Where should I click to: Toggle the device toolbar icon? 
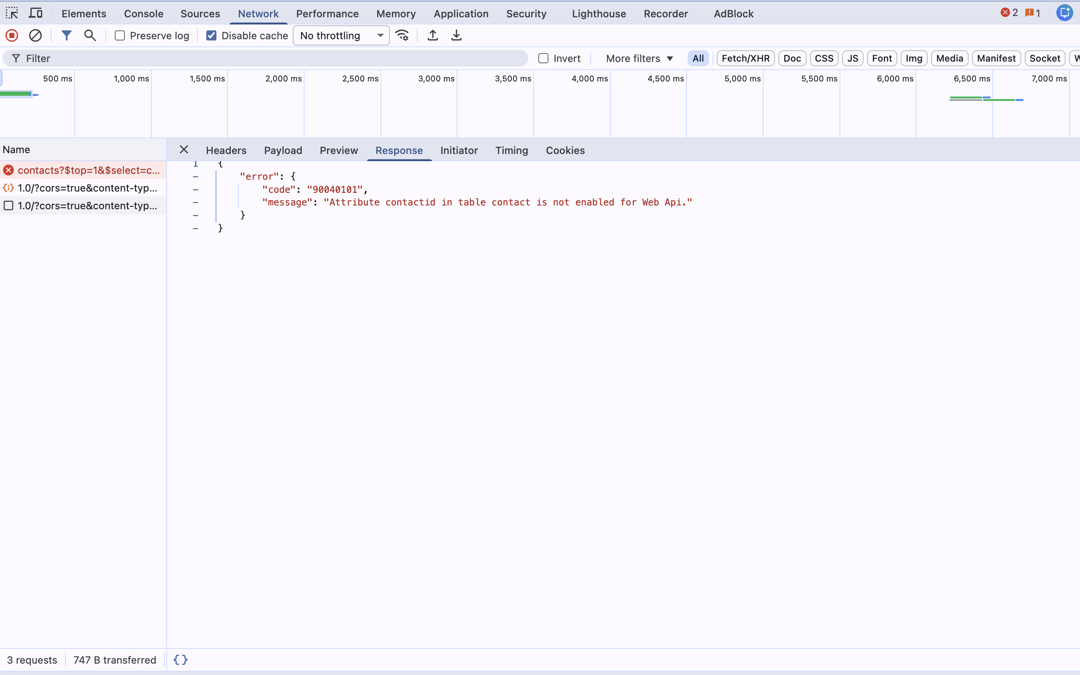pos(36,13)
